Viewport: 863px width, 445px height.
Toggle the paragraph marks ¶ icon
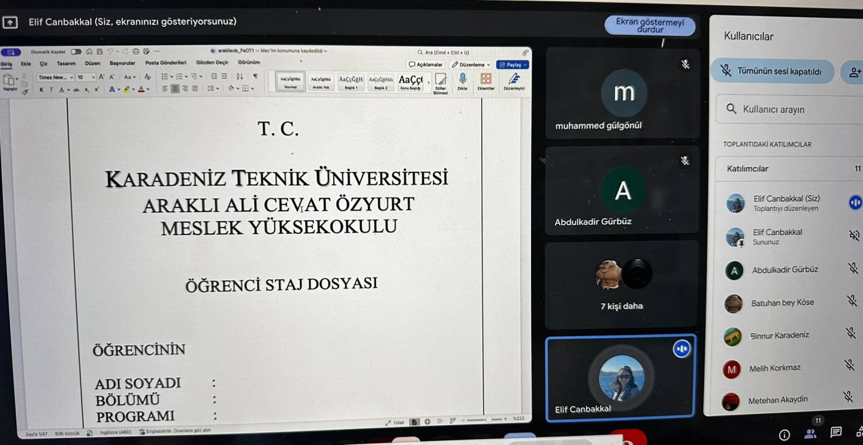pyautogui.click(x=255, y=77)
